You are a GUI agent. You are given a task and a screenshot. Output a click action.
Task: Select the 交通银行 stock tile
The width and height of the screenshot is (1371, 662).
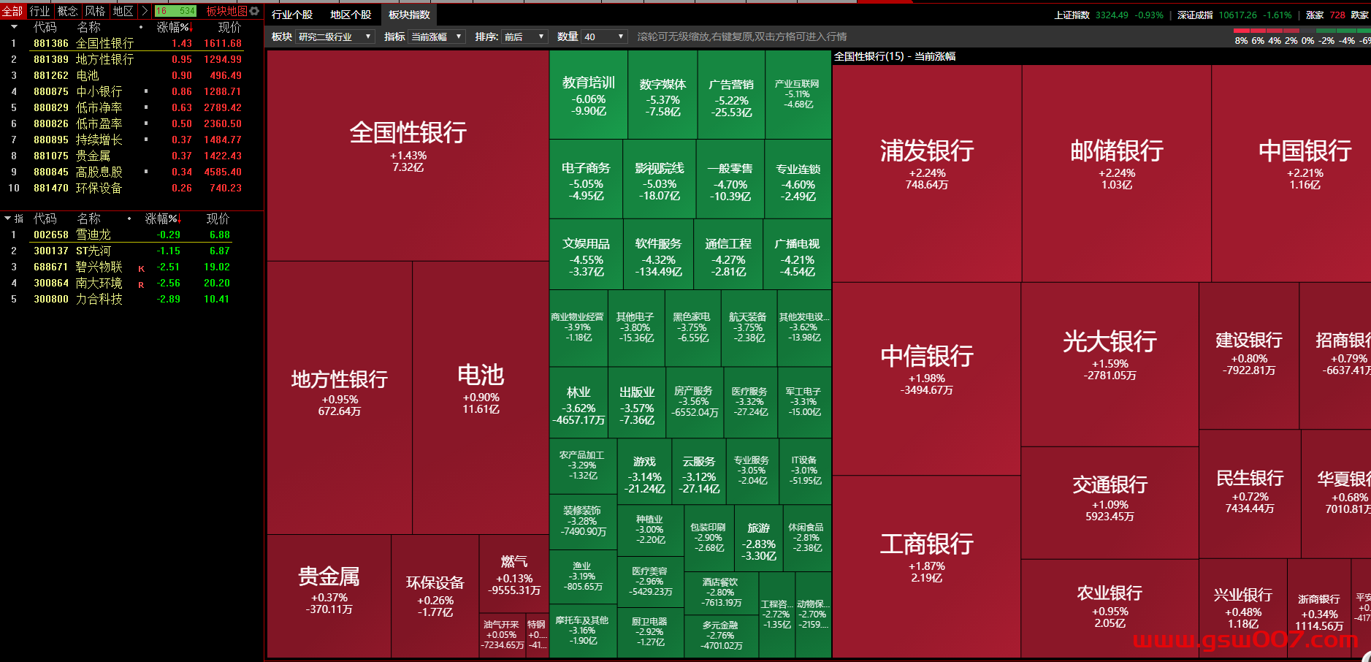click(x=1110, y=503)
